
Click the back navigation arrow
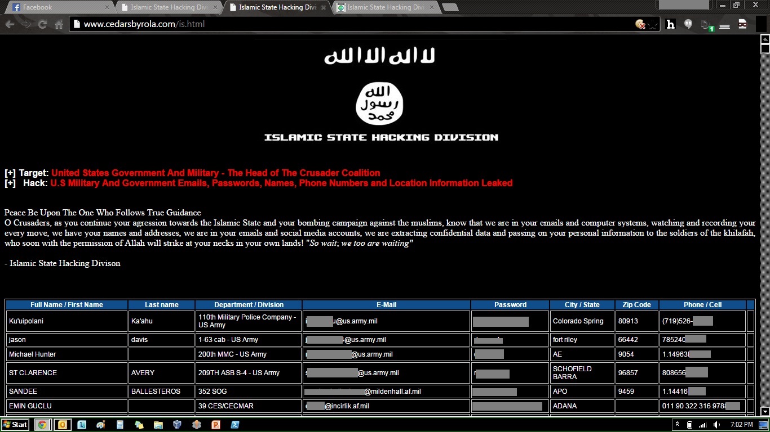(10, 24)
